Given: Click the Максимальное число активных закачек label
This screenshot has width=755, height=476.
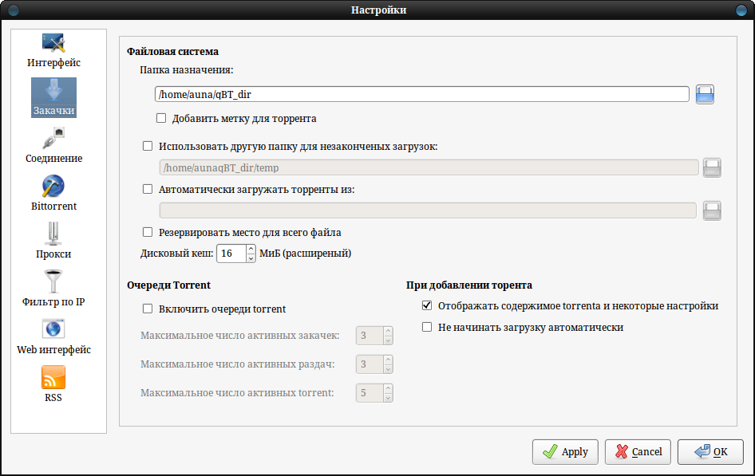Looking at the screenshot, I should coord(239,336).
